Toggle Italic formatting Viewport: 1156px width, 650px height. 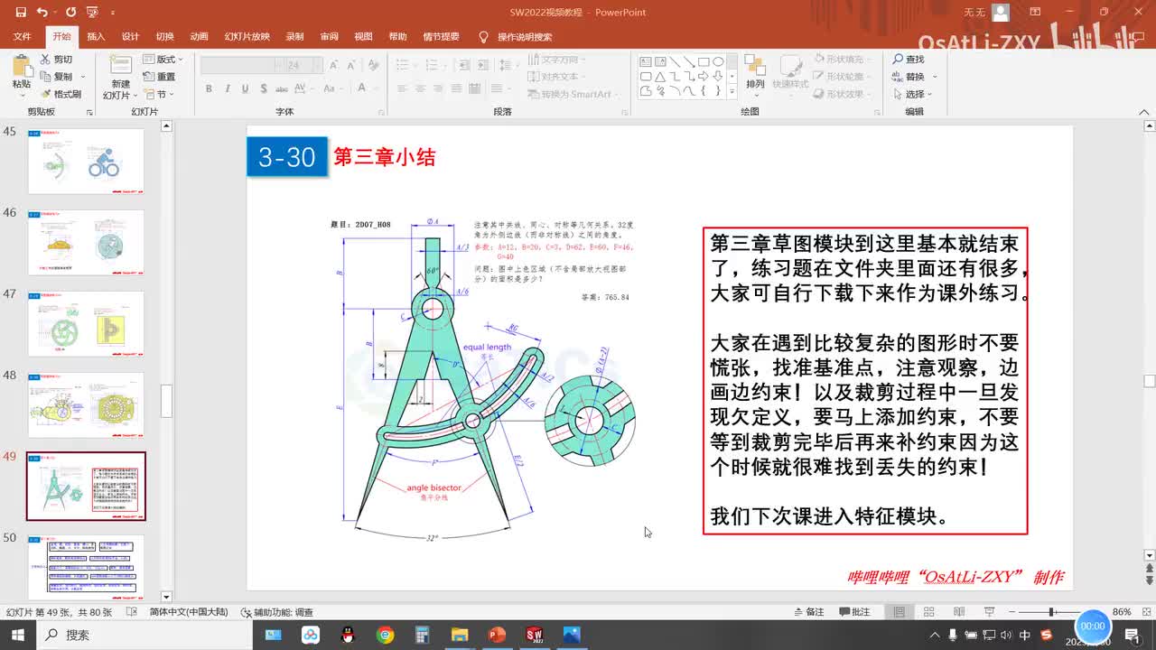tap(227, 88)
